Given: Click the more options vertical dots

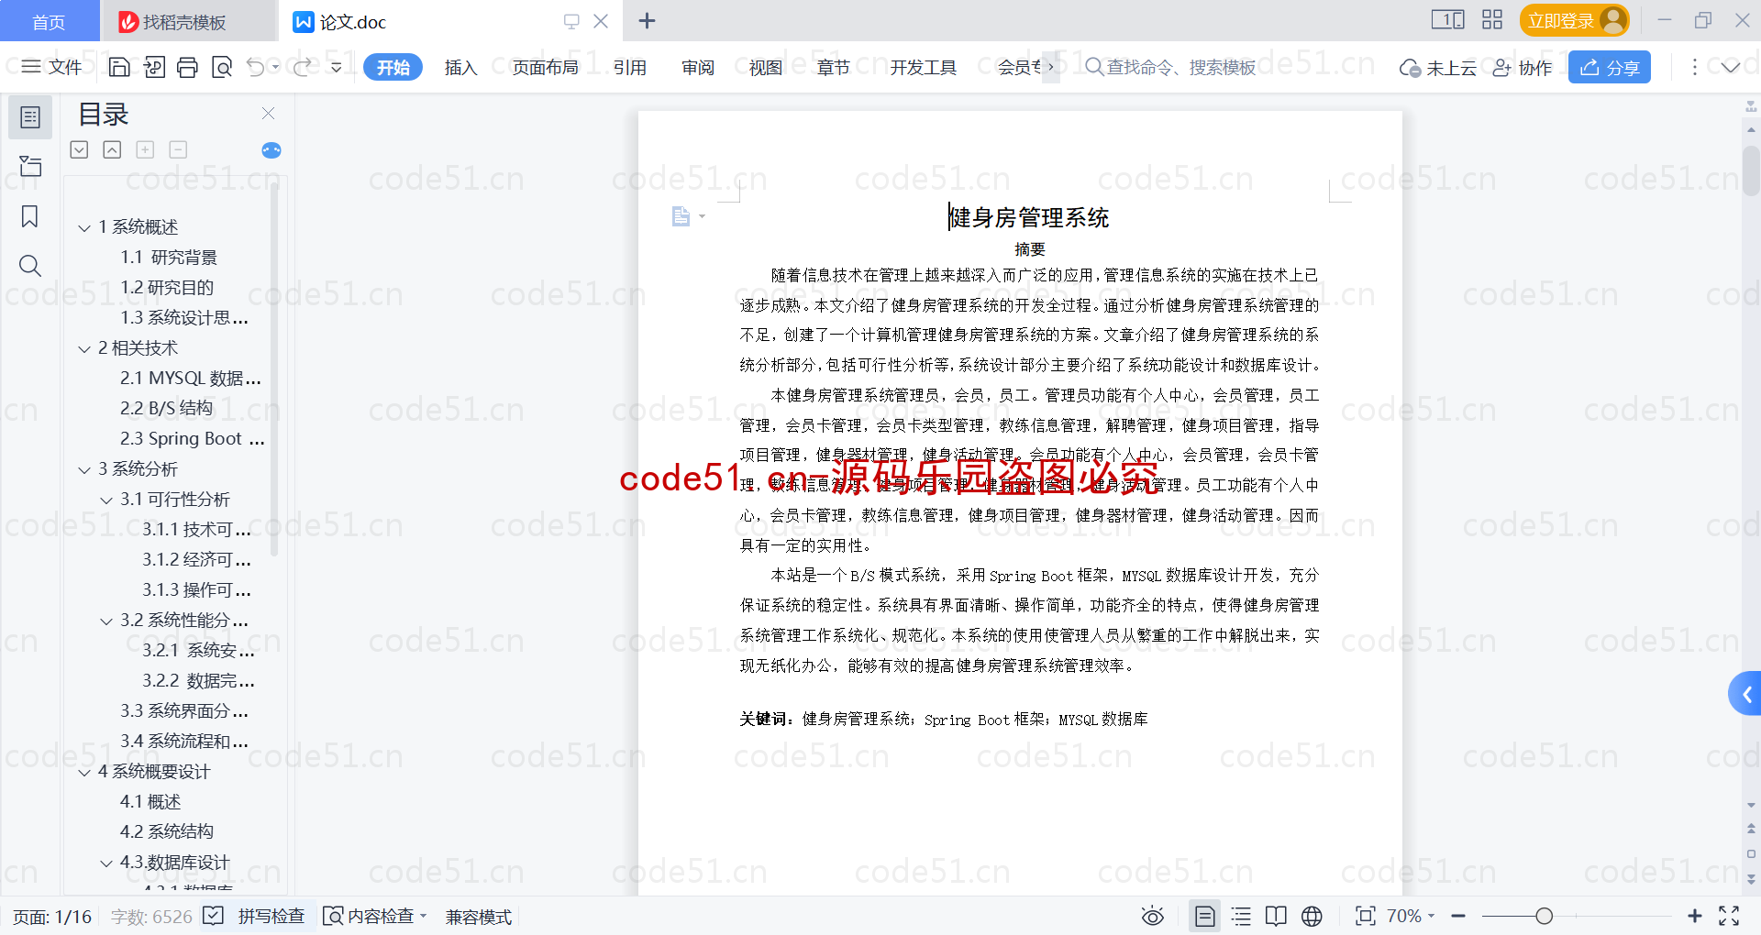Looking at the screenshot, I should click(x=1694, y=67).
